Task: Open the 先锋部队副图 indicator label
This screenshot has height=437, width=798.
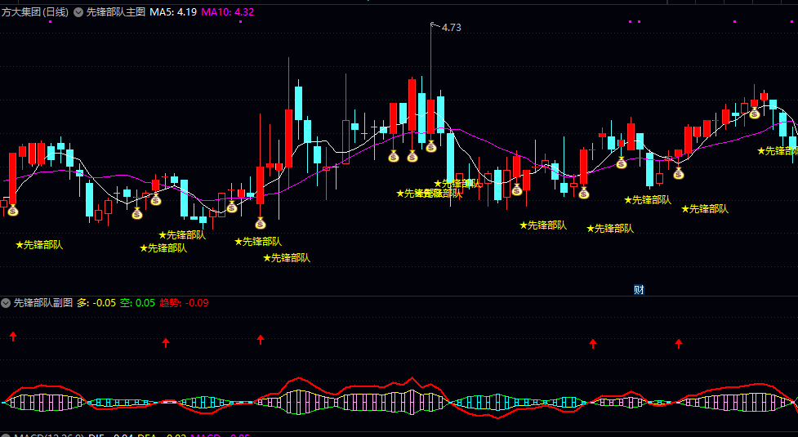Action: point(42,303)
